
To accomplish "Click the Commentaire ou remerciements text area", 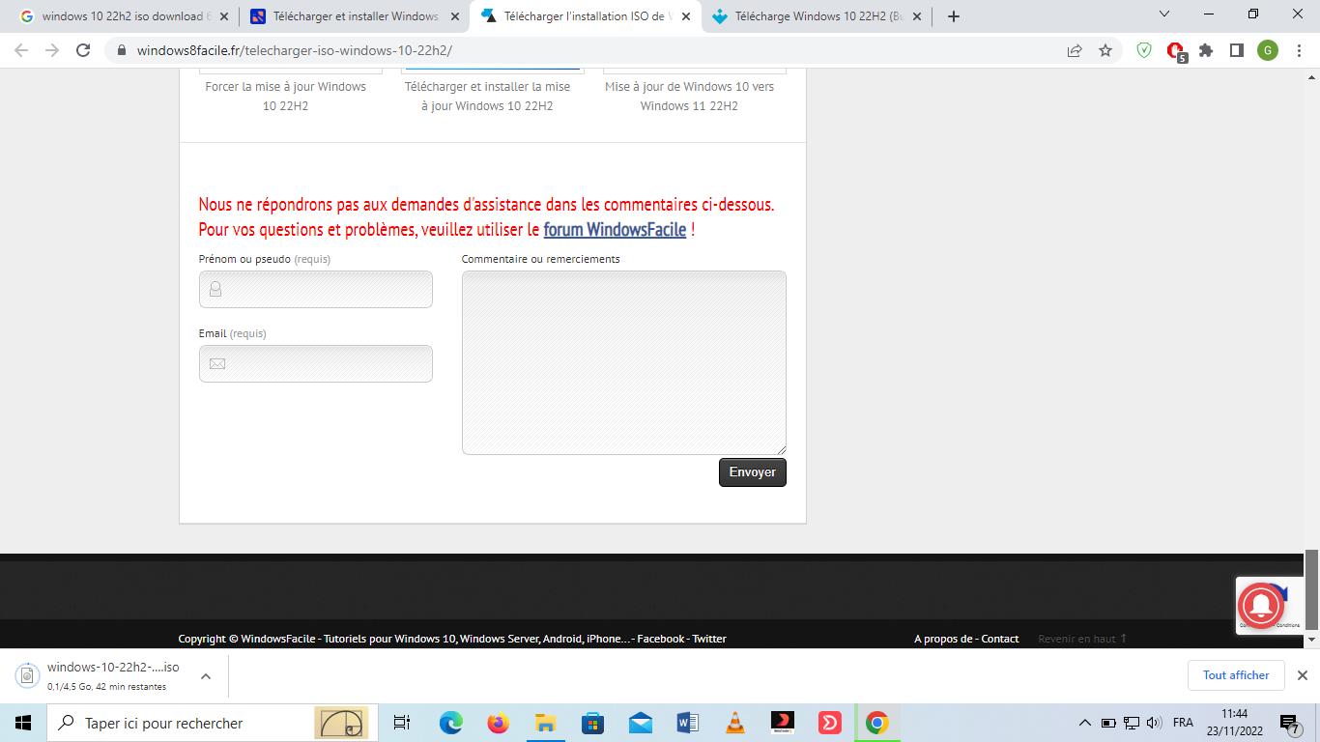I will [623, 362].
